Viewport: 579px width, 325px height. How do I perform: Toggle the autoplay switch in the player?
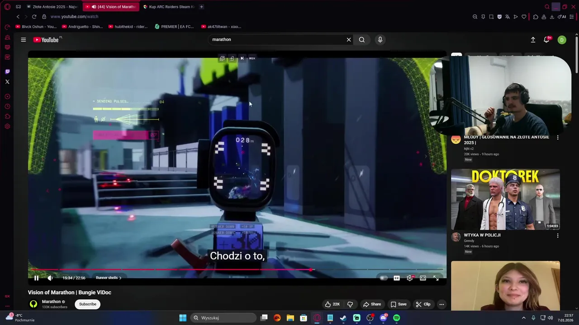click(x=384, y=278)
